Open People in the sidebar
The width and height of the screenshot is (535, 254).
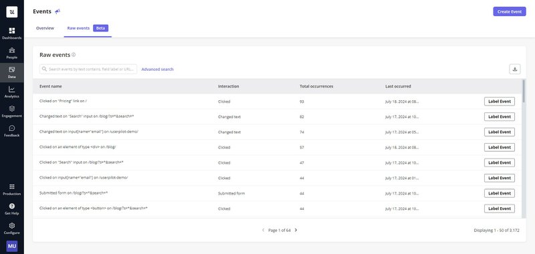[11, 53]
